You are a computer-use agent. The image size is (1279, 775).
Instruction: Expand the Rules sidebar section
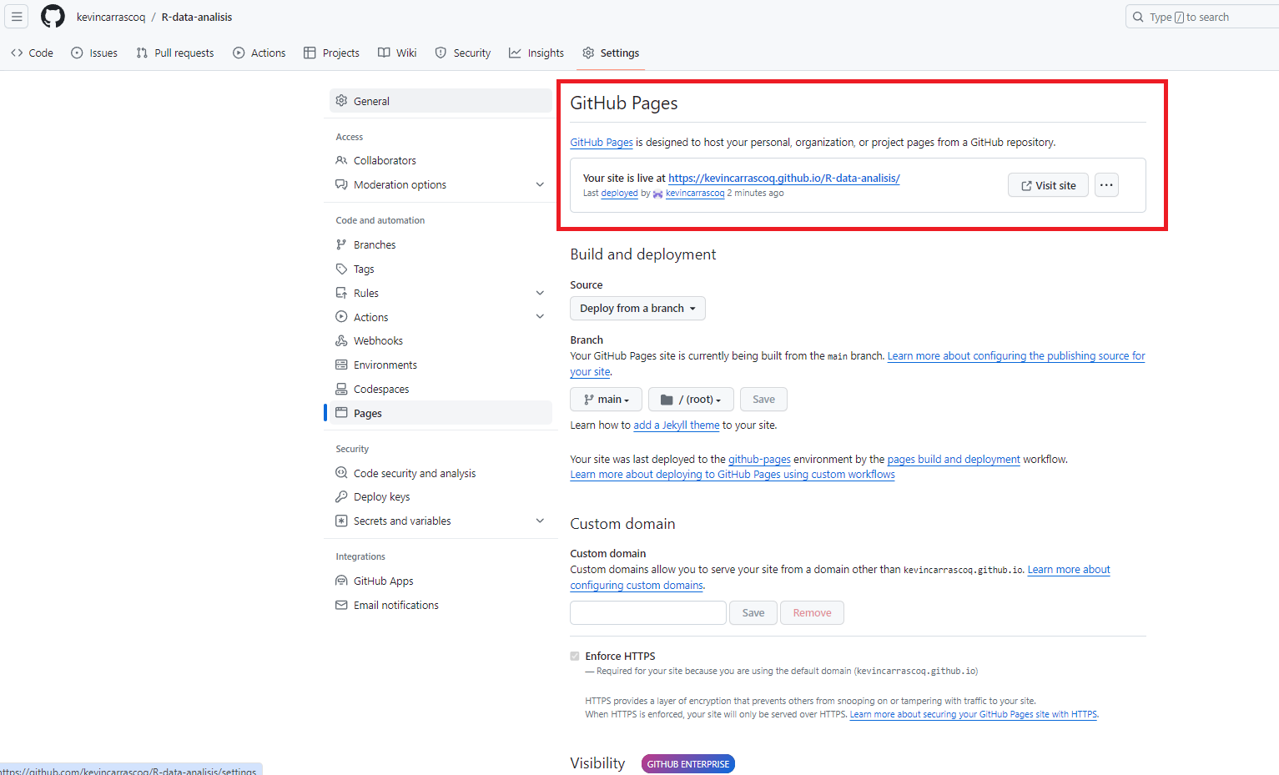[x=540, y=293]
